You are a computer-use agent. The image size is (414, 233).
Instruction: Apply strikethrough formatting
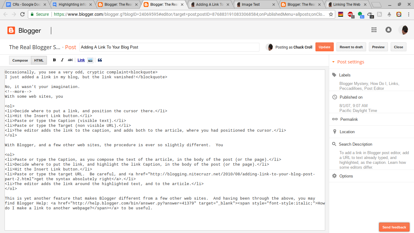[x=70, y=60]
